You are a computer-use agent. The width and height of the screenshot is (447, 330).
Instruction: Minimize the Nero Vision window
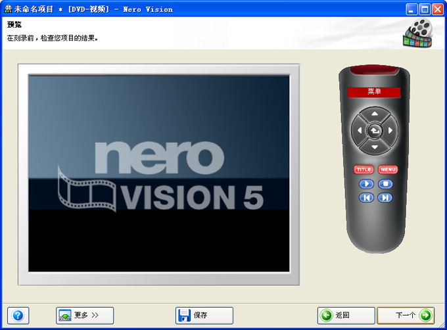click(412, 9)
